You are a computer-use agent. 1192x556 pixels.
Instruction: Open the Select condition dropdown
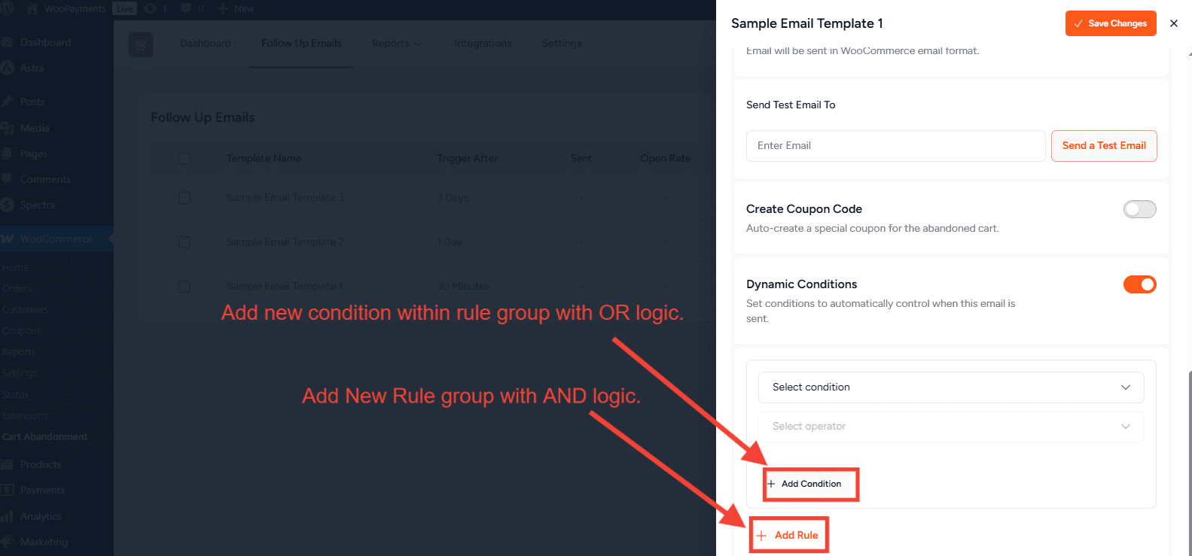coord(950,387)
